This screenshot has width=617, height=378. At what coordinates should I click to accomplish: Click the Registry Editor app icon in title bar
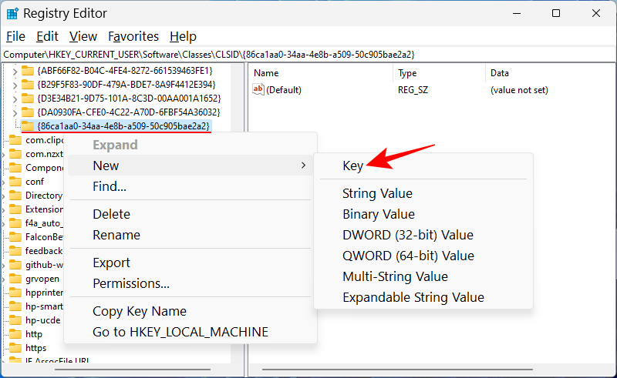tap(12, 13)
